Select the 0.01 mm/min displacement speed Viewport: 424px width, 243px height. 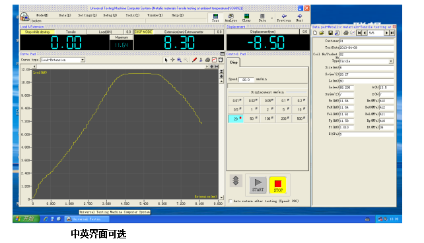click(x=236, y=101)
